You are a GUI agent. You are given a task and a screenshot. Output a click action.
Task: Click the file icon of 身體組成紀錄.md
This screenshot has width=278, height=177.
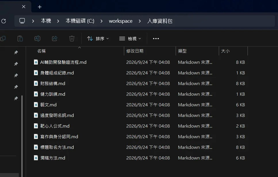pos(36,73)
